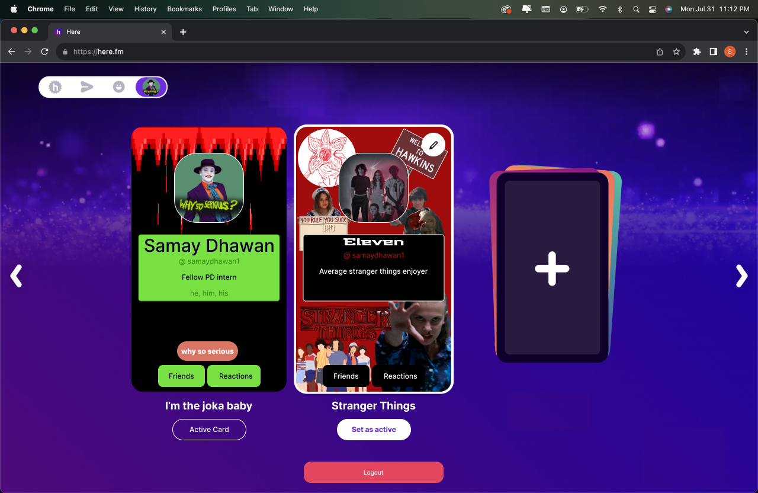The width and height of the screenshot is (758, 493).
Task: Open the Chrome extensions puzzle icon
Action: point(697,52)
